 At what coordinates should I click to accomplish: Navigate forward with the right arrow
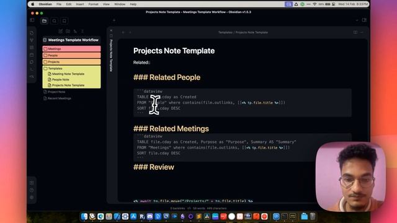(130, 32)
